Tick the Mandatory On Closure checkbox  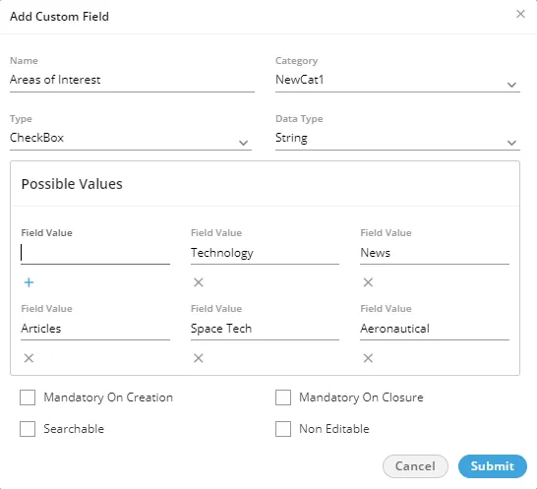[283, 397]
